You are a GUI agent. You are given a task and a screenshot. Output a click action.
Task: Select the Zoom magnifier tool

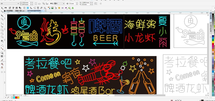[x=2, y=19]
